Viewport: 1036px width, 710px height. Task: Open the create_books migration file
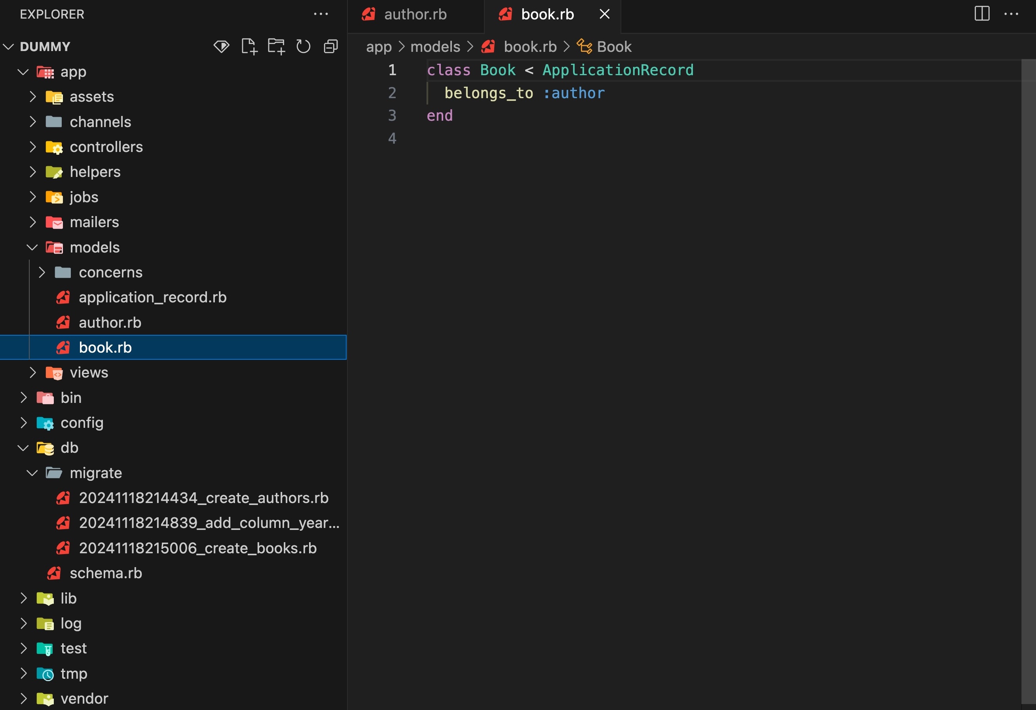click(x=197, y=548)
